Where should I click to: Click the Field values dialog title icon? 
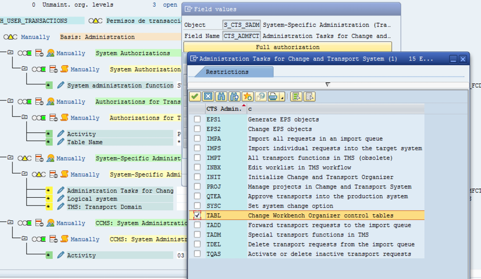(188, 9)
